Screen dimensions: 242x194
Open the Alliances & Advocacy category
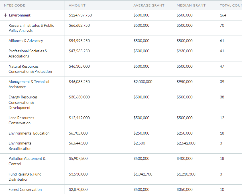[26, 41]
